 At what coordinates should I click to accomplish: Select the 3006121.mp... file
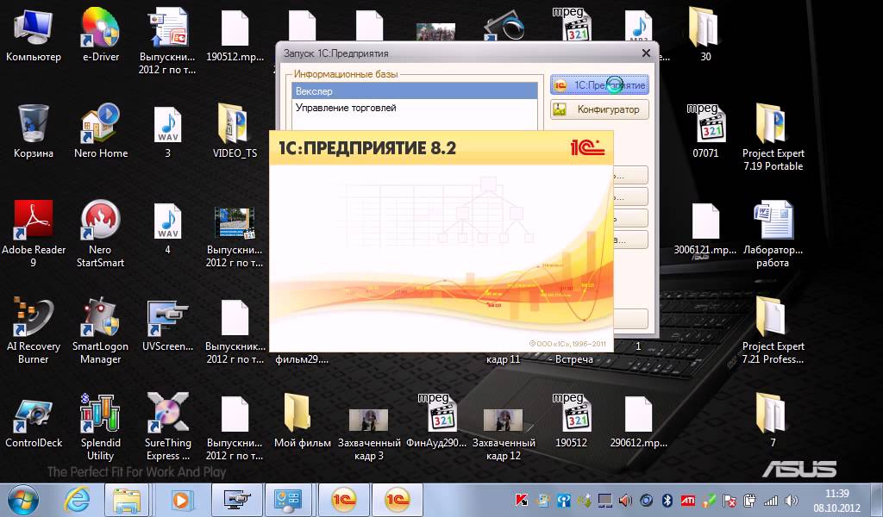[x=705, y=227]
